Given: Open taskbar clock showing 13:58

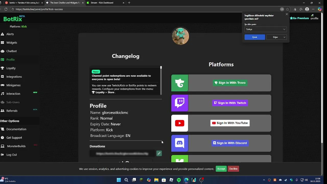Looking at the screenshot, I should click(x=316, y=180).
